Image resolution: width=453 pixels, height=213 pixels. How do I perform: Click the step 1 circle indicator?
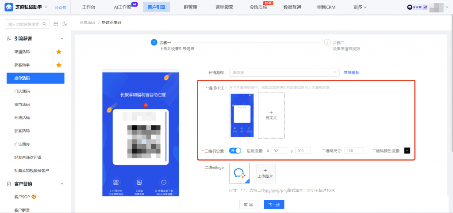154,43
